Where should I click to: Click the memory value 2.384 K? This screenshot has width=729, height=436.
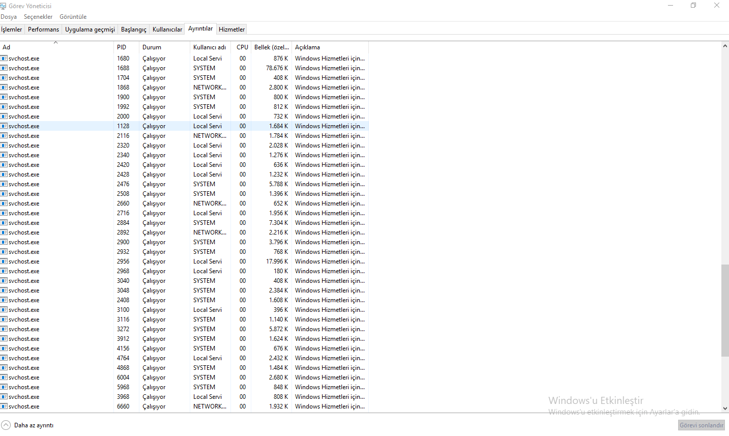coord(279,290)
